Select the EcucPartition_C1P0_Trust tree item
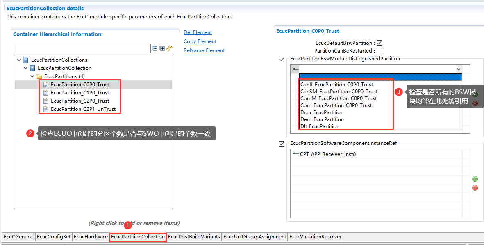 click(x=80, y=93)
